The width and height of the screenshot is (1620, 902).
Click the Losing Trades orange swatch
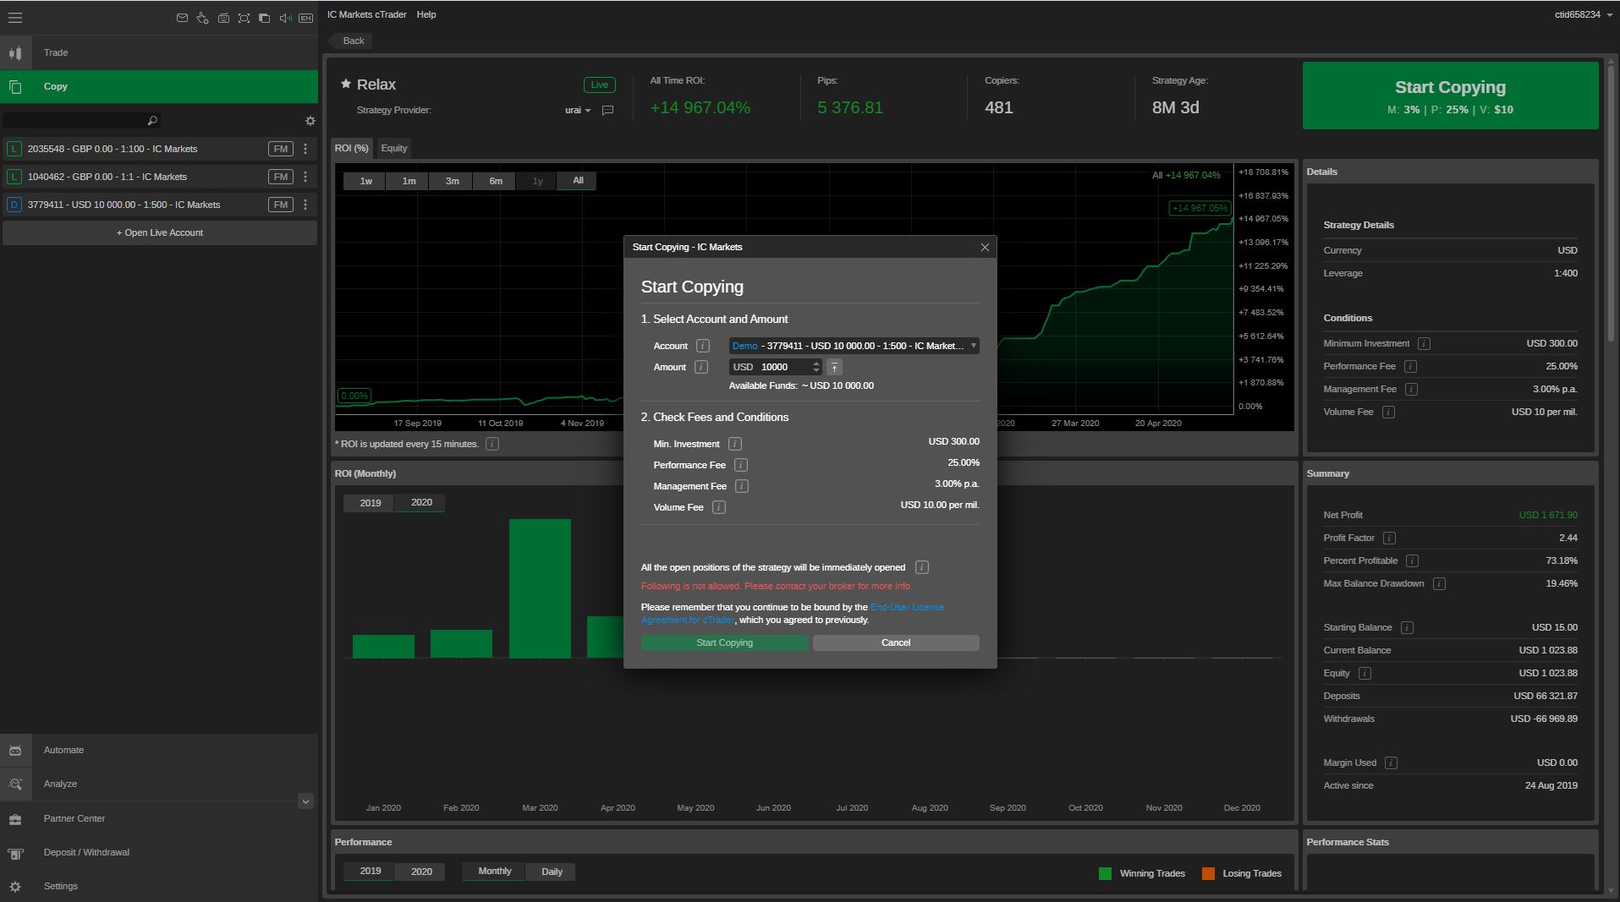coord(1208,873)
